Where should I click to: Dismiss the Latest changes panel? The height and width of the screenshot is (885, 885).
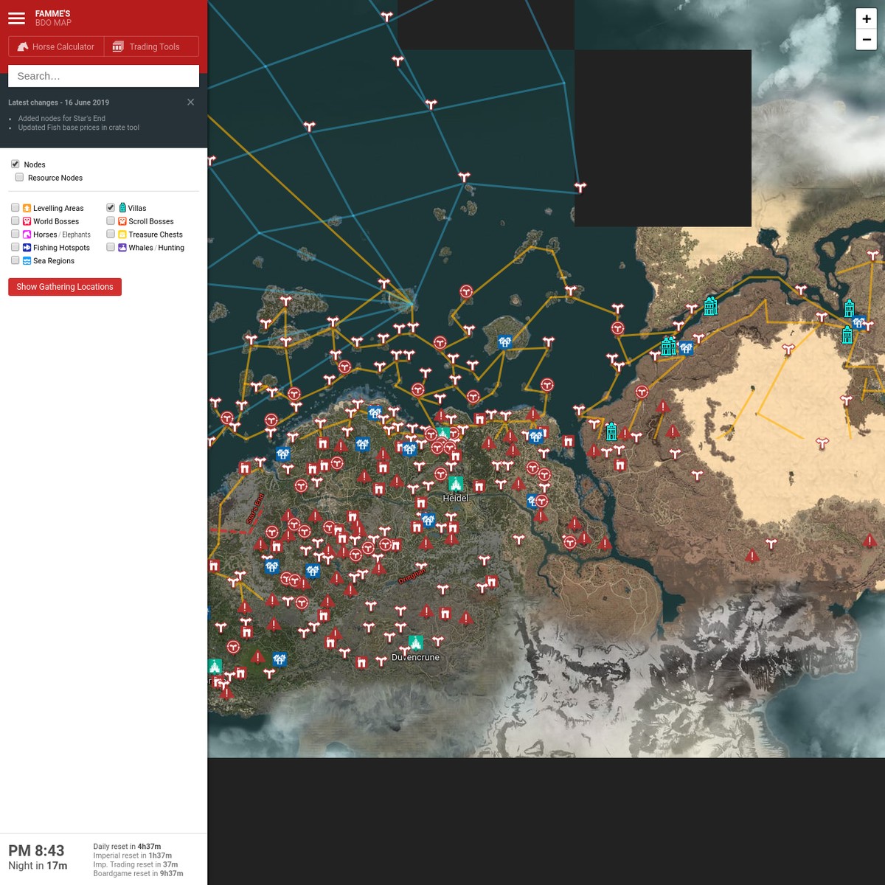(190, 102)
